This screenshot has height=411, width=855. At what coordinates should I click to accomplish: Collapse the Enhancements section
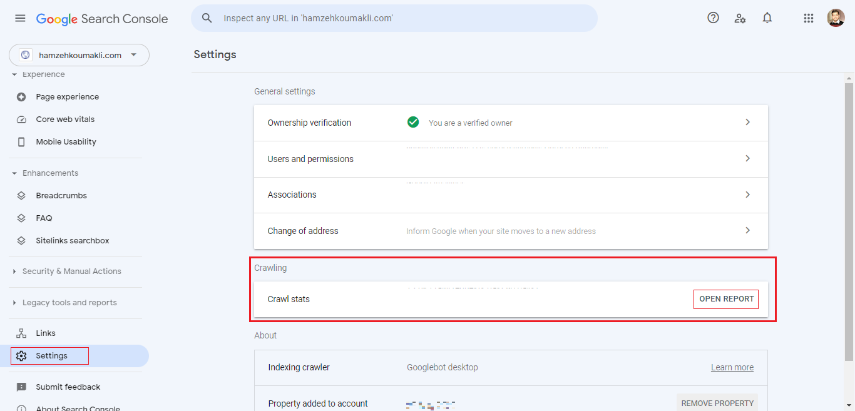pos(50,173)
